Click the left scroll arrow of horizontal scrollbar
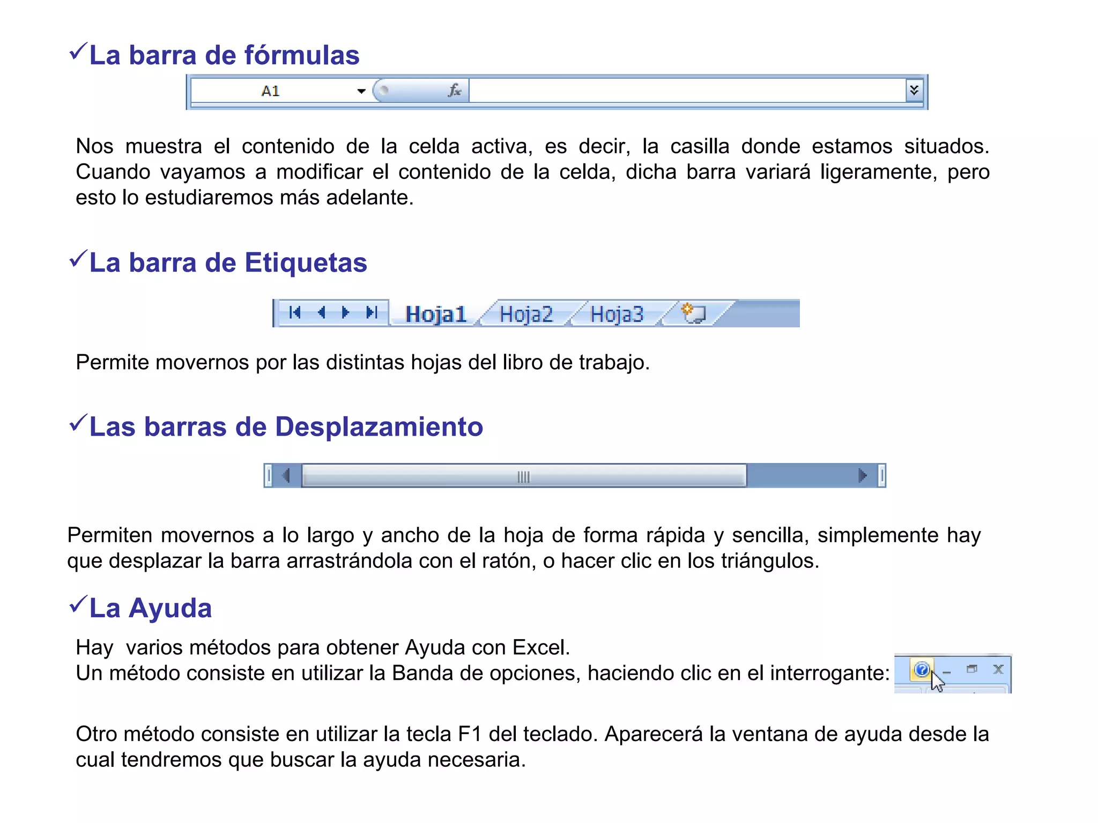1098x823 pixels. coord(286,476)
